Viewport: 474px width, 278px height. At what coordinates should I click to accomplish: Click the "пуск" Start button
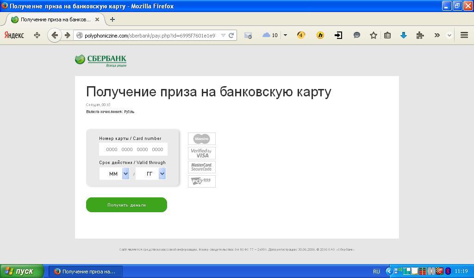(22, 271)
